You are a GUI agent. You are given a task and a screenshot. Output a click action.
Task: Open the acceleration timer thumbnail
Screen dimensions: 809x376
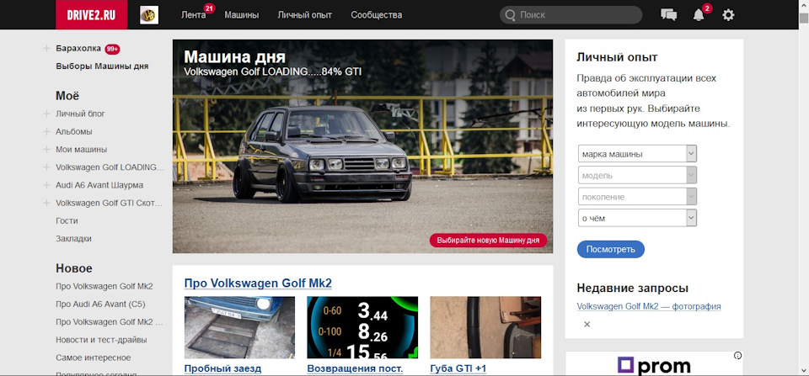click(362, 327)
